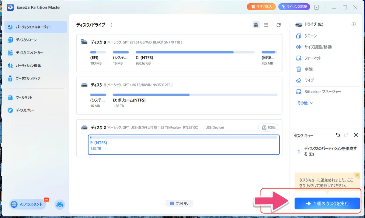Click the C: drive usage bar
This screenshot has height=218, width=365.
click(195, 52)
